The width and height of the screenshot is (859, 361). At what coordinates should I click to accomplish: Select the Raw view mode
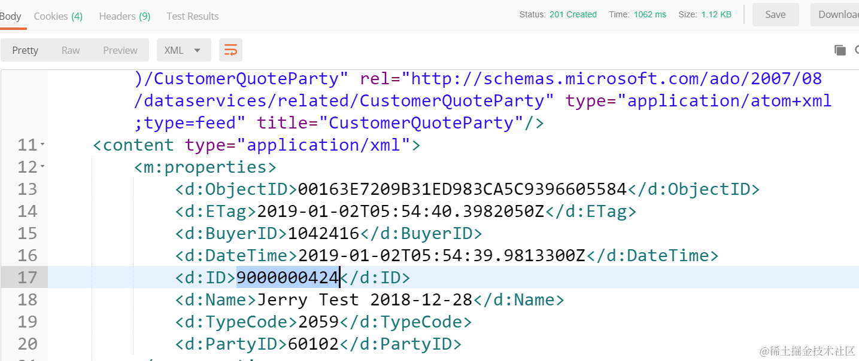[x=71, y=50]
